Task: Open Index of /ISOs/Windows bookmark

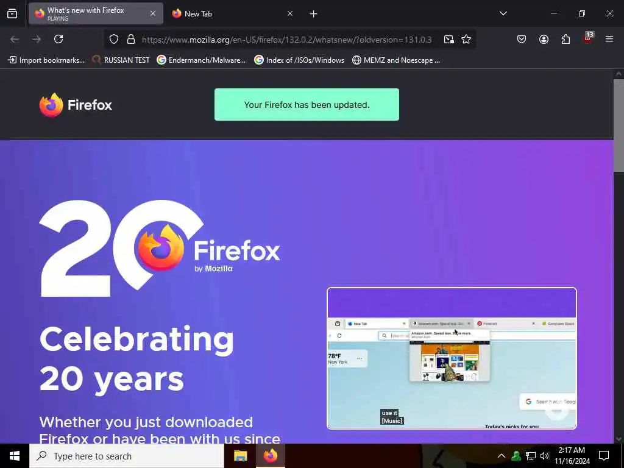Action: pos(300,60)
